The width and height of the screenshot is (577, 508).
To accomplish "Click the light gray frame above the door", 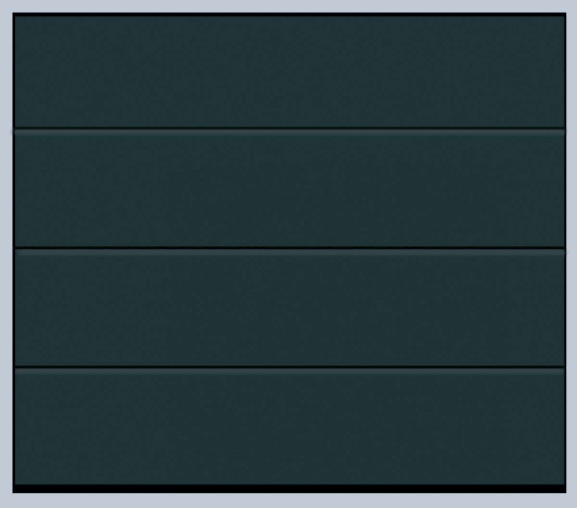I will pyautogui.click(x=288, y=6).
